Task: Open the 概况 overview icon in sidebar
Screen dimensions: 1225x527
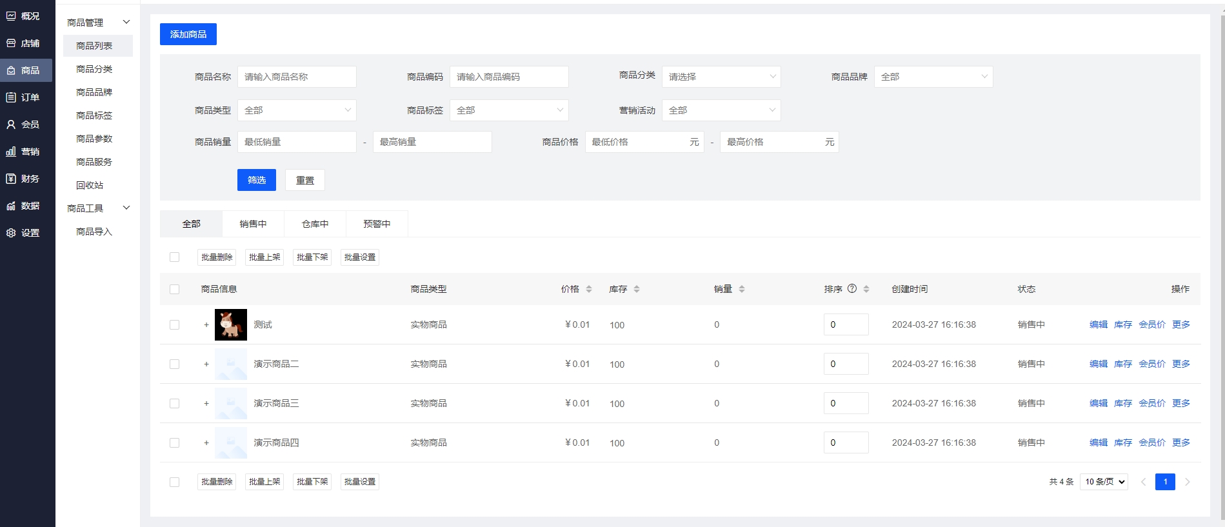Action: (11, 16)
